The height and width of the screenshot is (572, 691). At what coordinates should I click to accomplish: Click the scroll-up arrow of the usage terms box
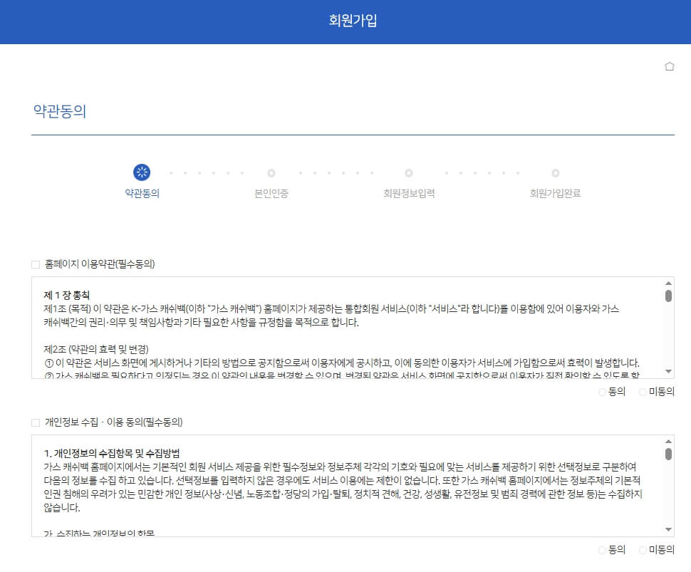coord(667,284)
